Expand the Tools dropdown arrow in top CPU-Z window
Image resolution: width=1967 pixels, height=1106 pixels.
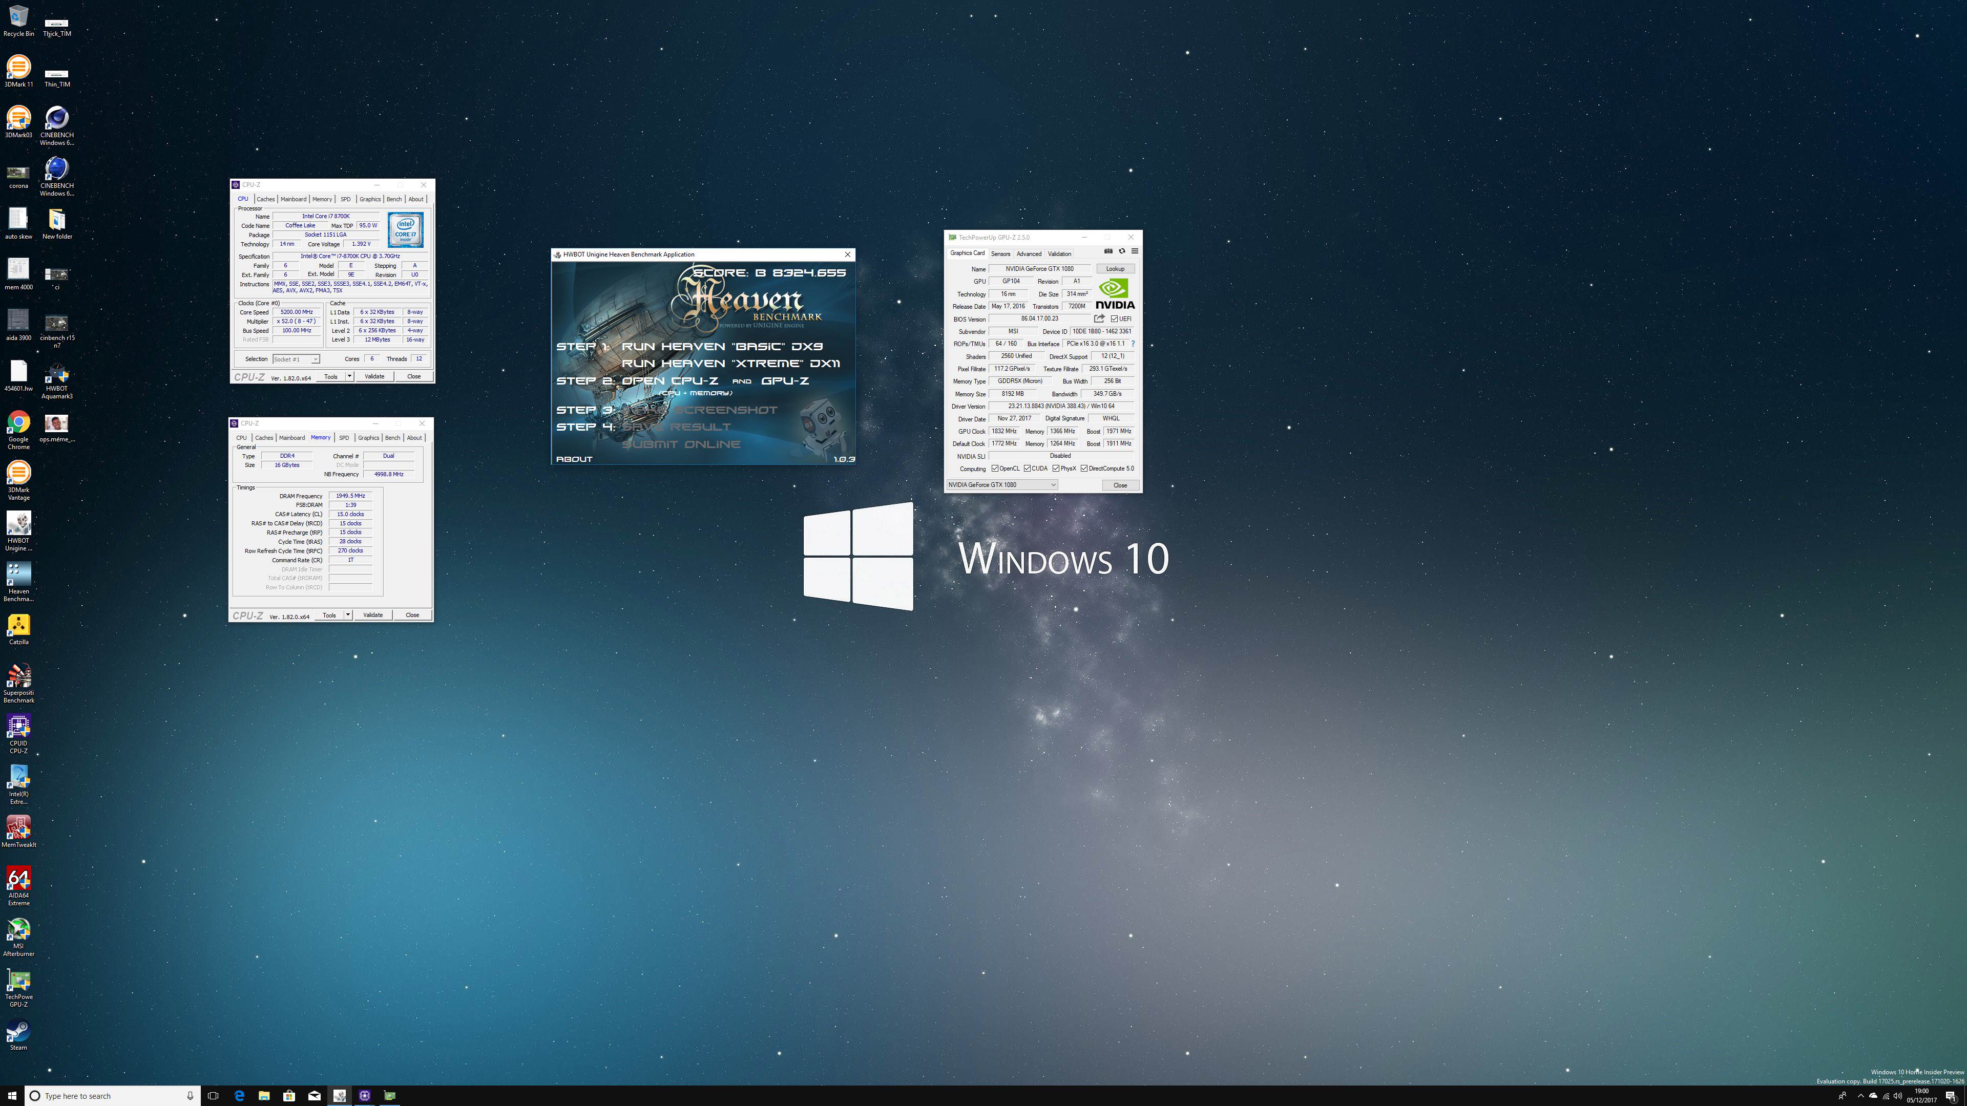click(350, 376)
